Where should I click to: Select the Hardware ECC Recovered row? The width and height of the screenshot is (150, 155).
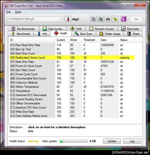click(x=72, y=95)
